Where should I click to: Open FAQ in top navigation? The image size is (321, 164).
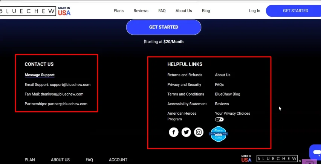162,11
